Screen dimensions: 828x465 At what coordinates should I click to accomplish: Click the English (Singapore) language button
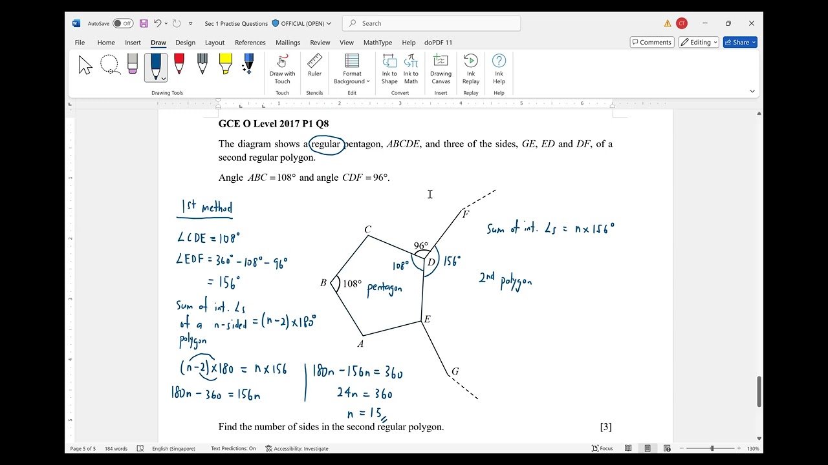point(173,448)
